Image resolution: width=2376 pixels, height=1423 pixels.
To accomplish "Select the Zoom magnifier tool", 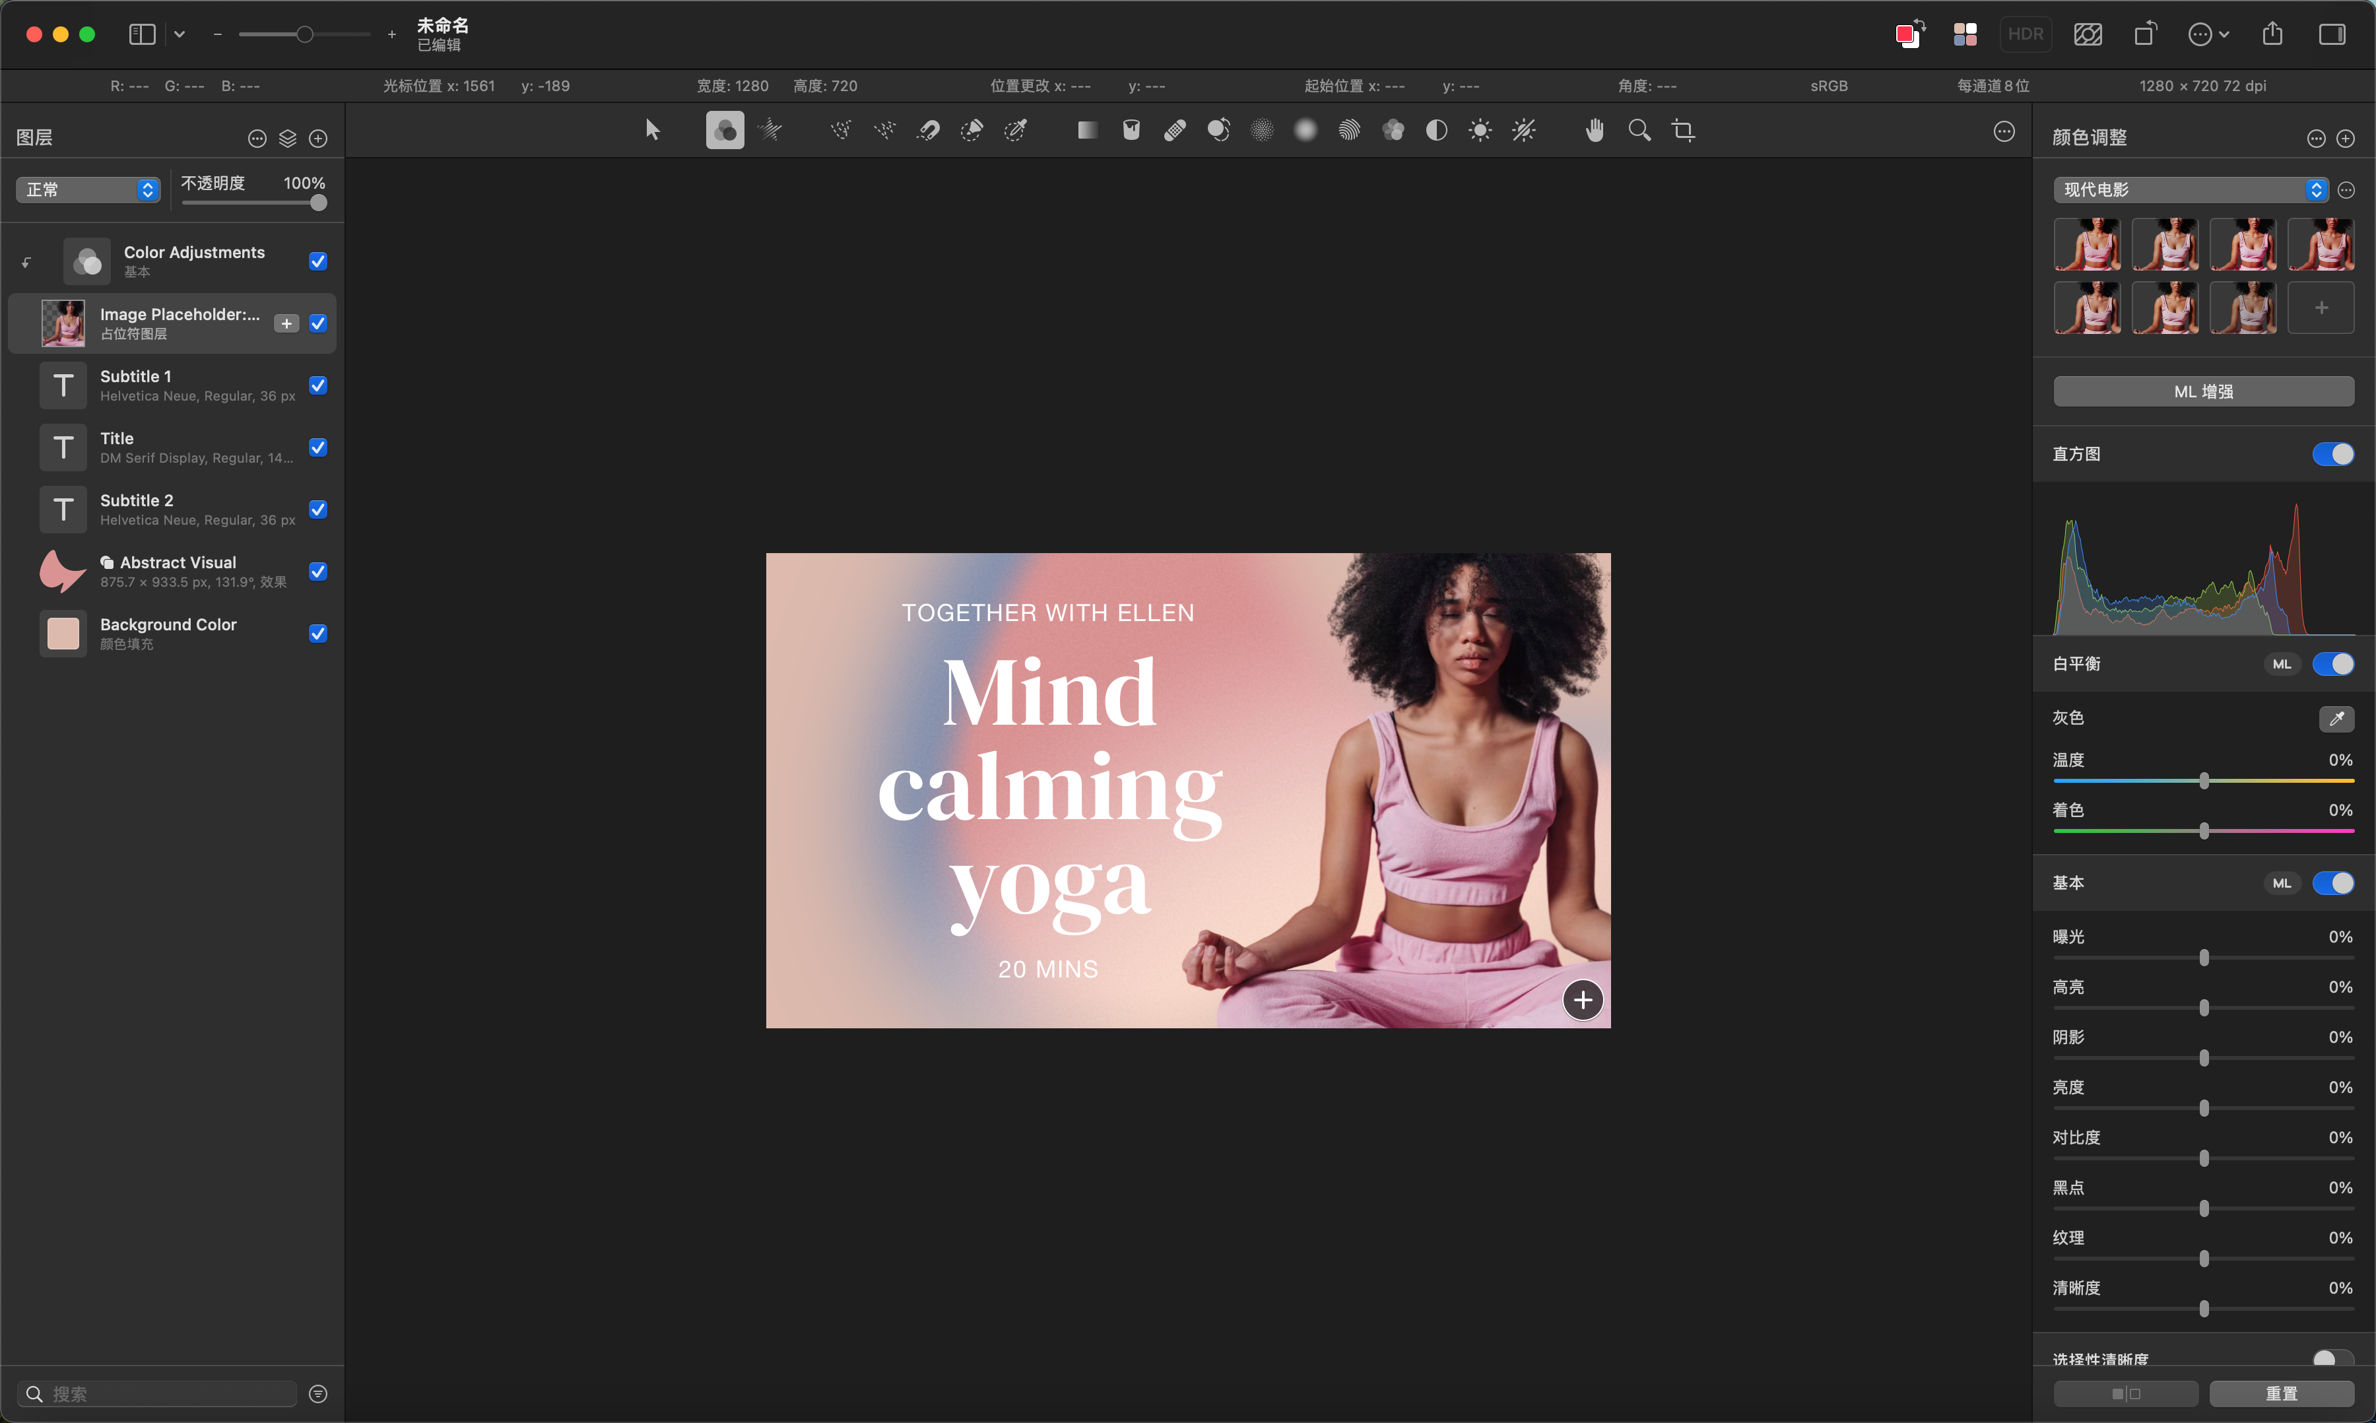I will click(x=1639, y=131).
